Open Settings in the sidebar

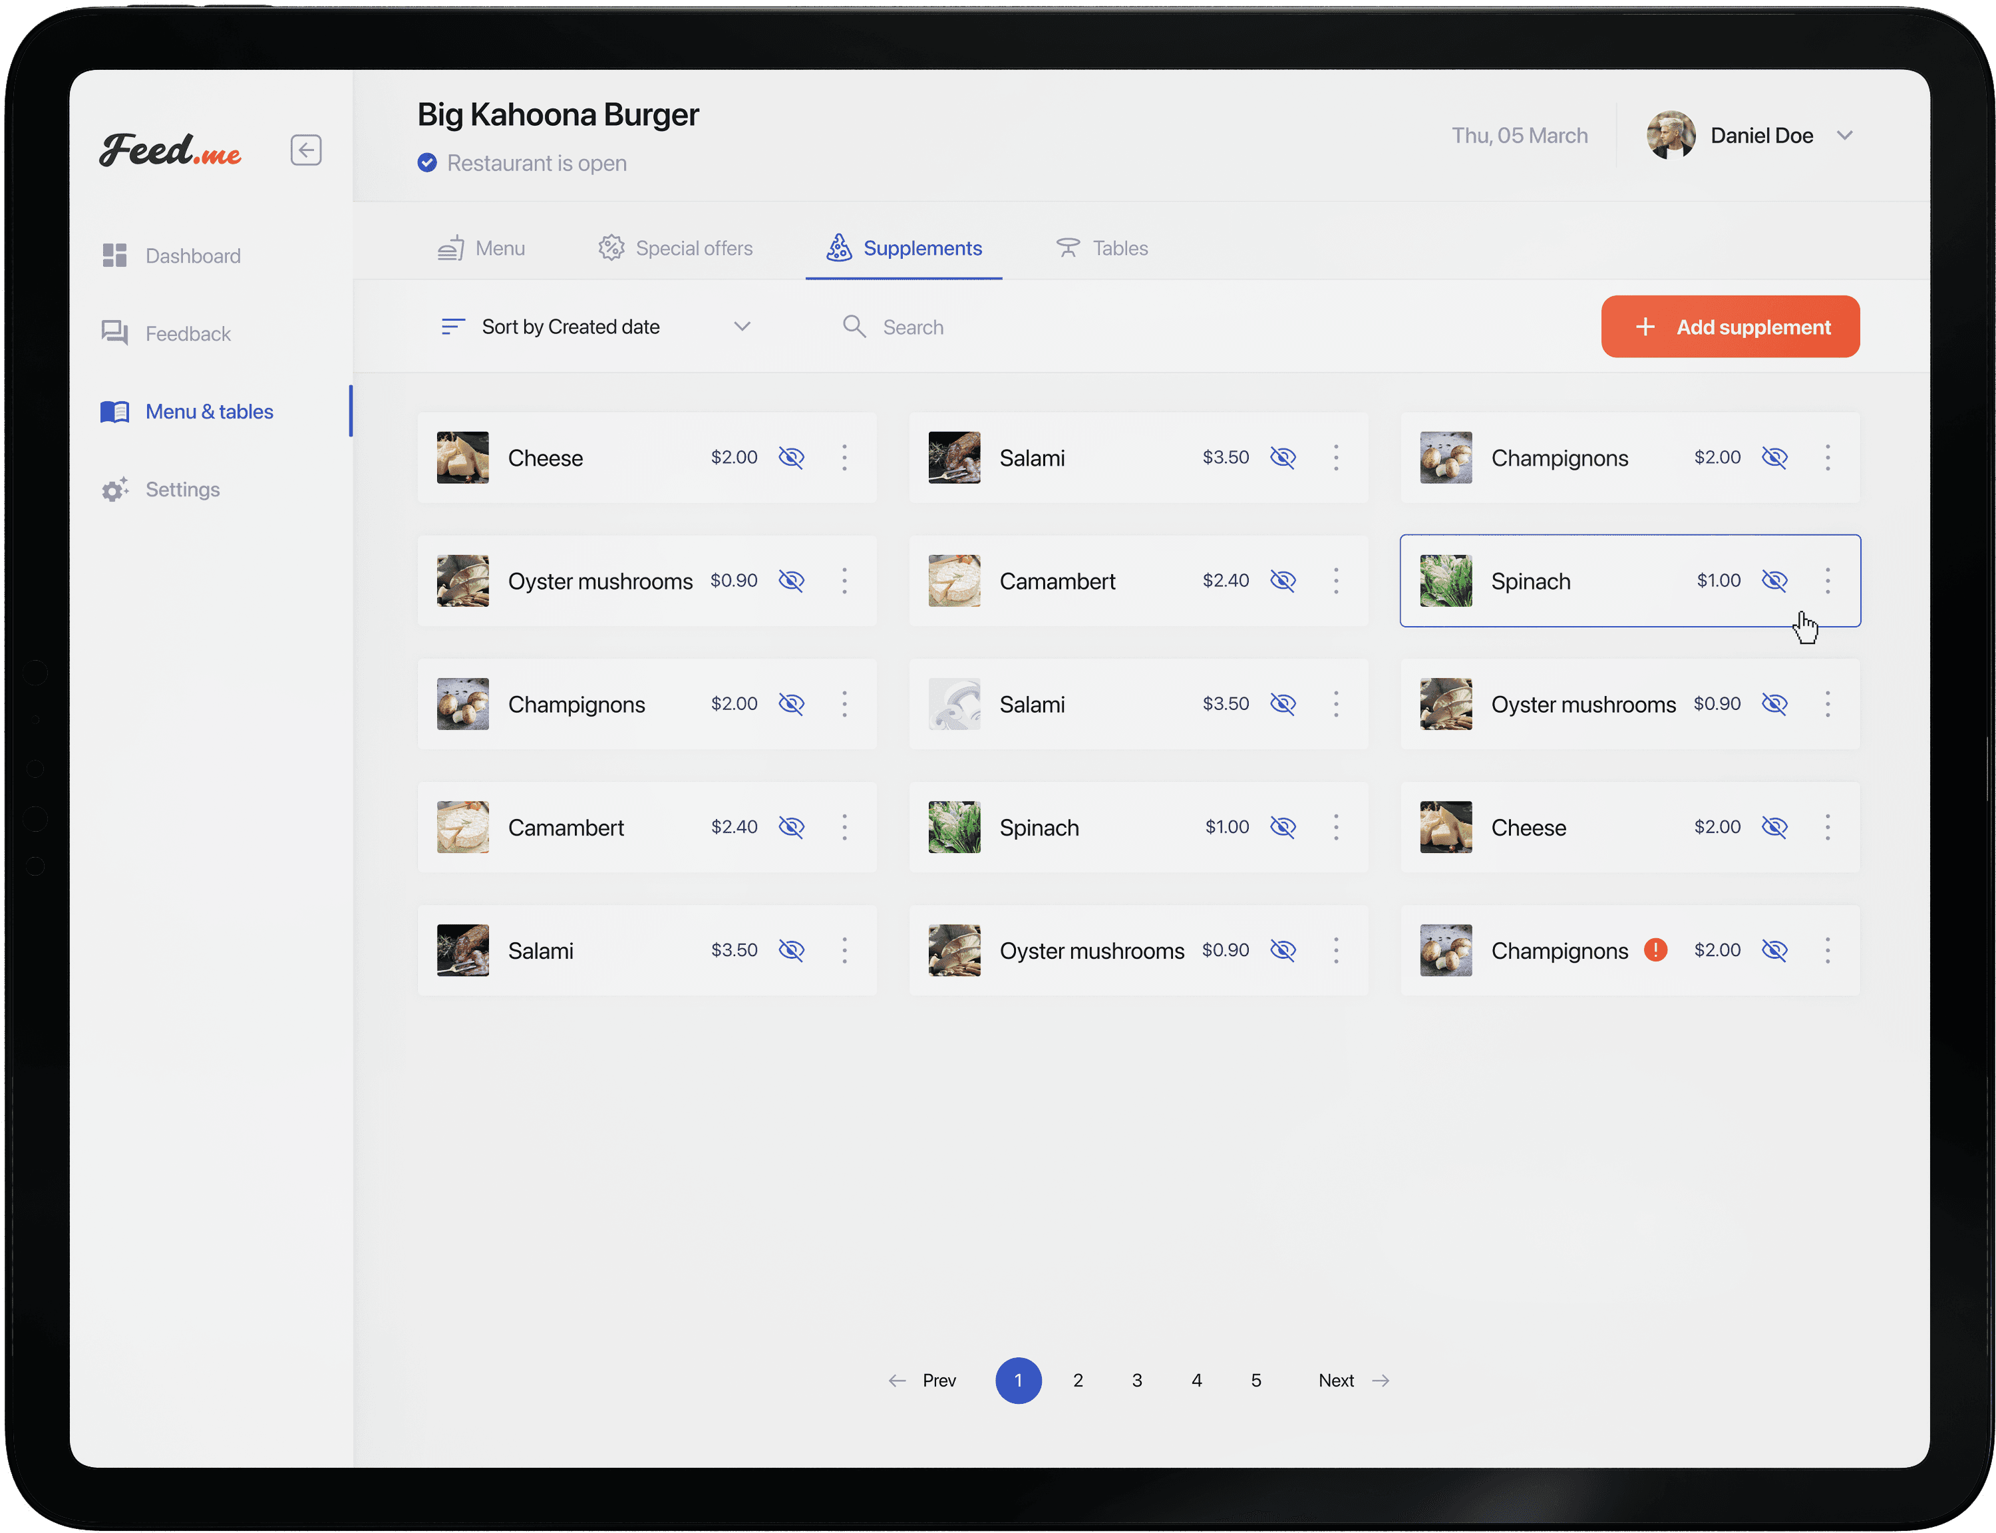(x=160, y=490)
